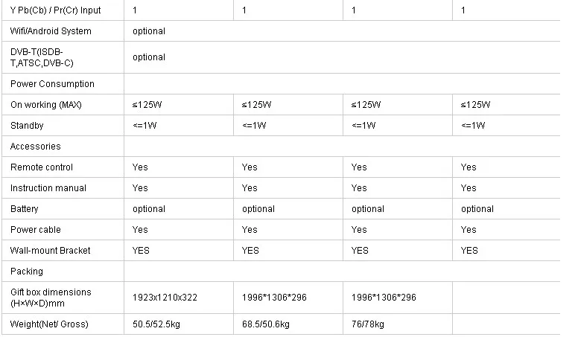Select the Accessories section heading
This screenshot has width=578, height=337.
click(36, 147)
